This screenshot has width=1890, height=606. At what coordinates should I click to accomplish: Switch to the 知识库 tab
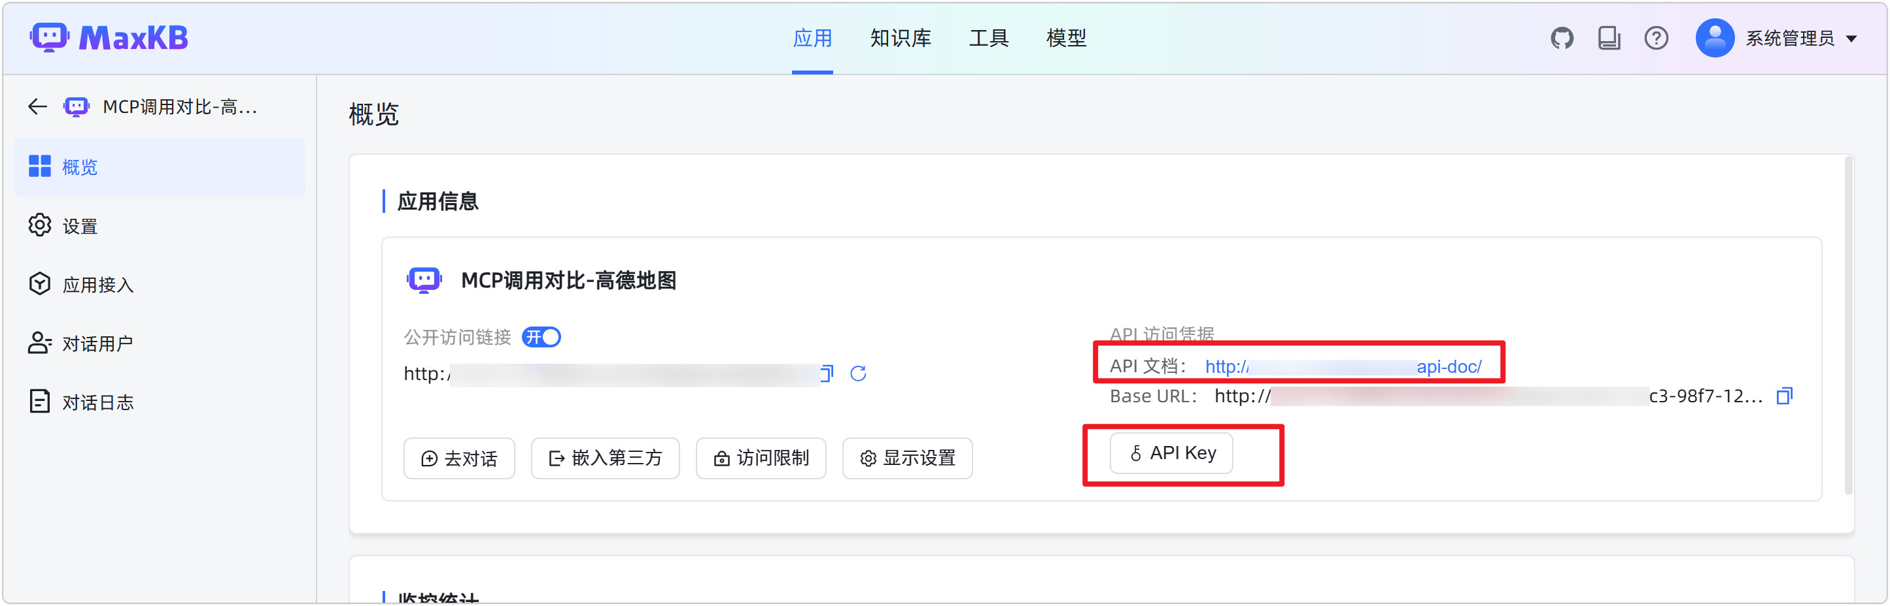coord(901,38)
